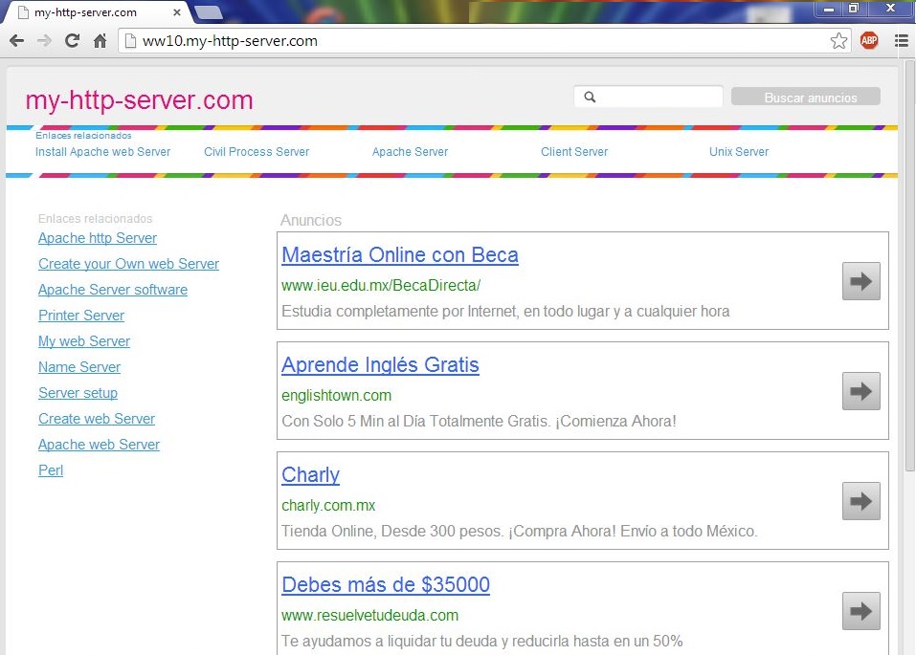
Task: Go to the browser Home page
Action: 101,41
